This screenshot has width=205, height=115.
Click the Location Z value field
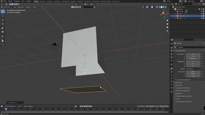tap(193, 58)
